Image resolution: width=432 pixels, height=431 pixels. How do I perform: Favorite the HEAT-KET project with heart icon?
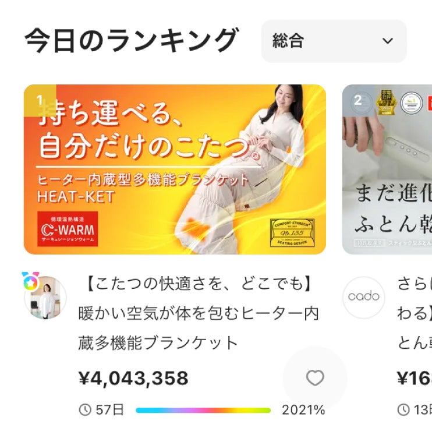[315, 378]
